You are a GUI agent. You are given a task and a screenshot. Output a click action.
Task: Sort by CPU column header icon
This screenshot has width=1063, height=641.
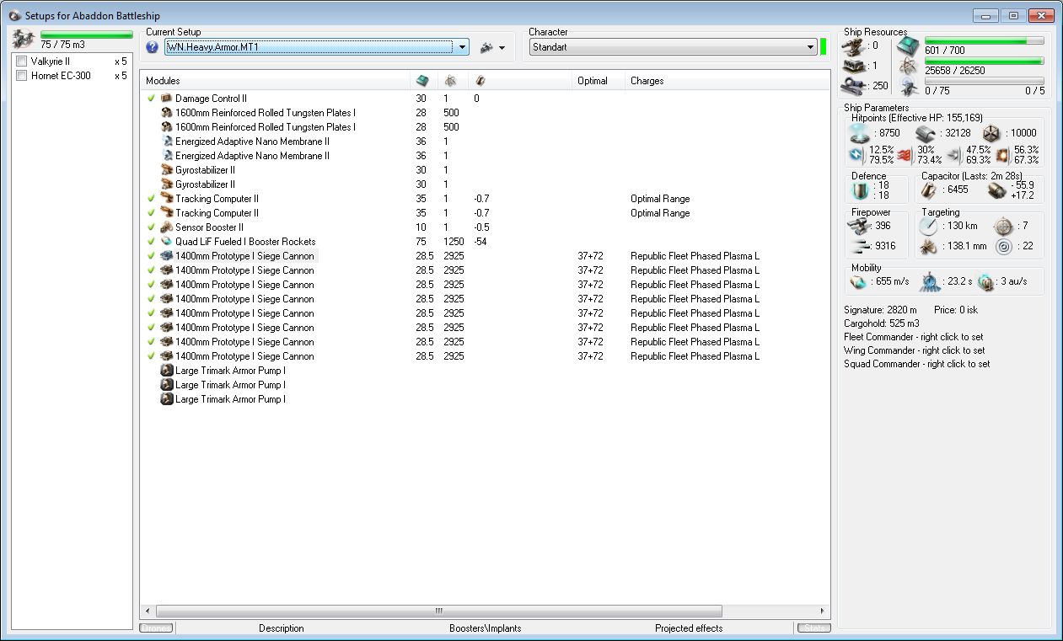point(423,81)
